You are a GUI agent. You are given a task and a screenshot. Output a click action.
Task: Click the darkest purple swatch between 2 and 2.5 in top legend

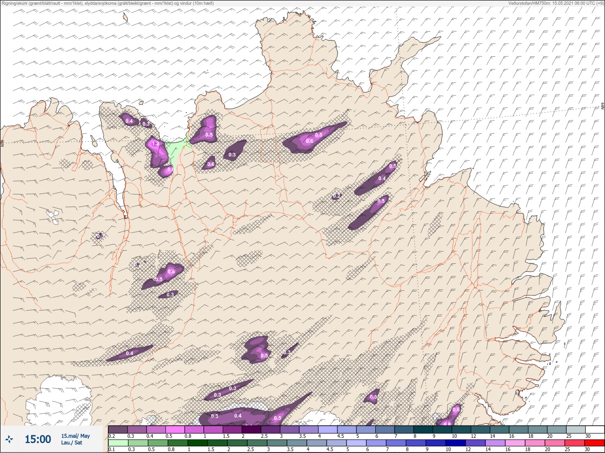[251, 429]
